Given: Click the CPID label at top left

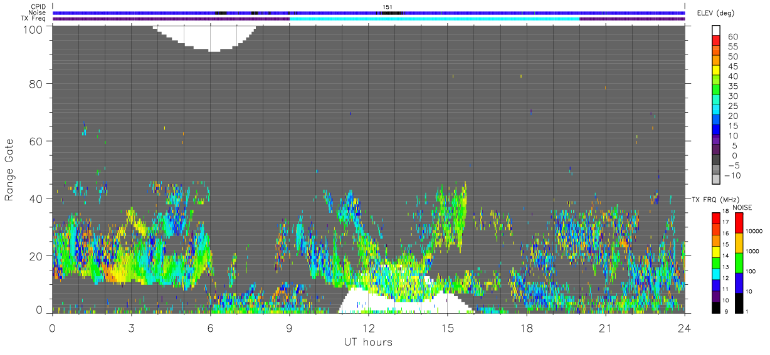Looking at the screenshot, I should coord(38,7).
